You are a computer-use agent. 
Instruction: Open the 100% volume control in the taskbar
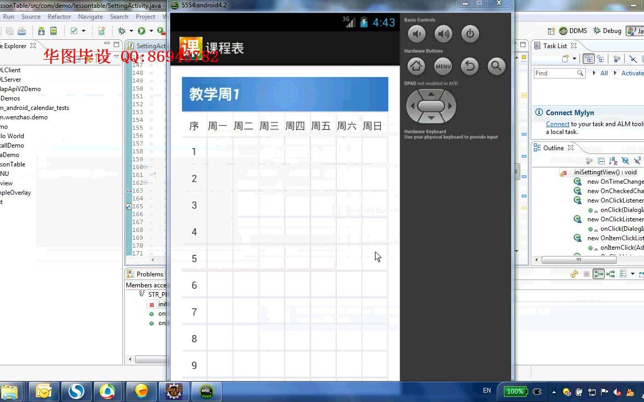(514, 391)
